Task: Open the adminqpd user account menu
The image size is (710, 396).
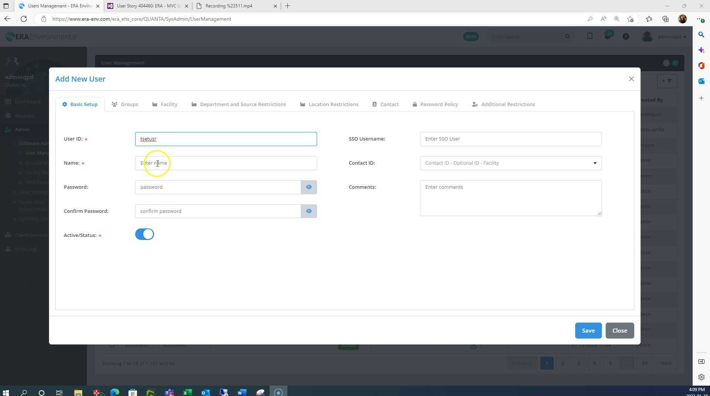Action: pos(665,37)
